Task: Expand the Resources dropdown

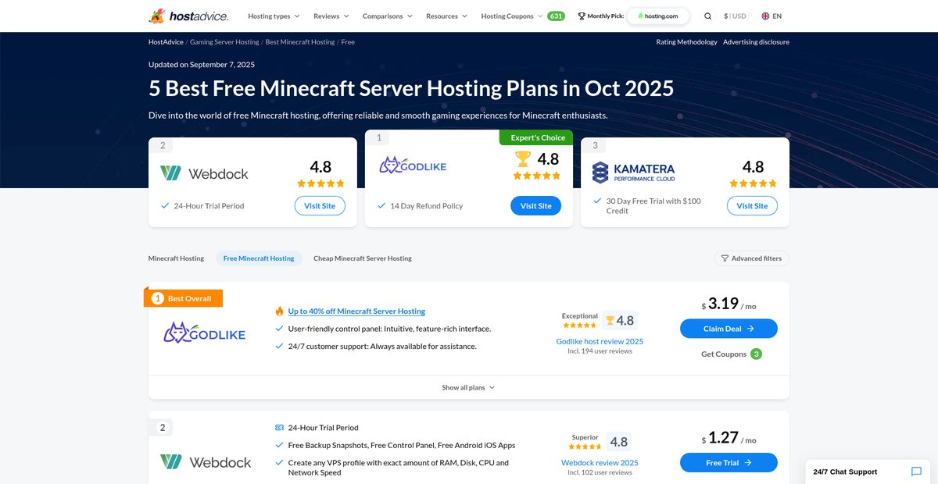Action: point(446,16)
